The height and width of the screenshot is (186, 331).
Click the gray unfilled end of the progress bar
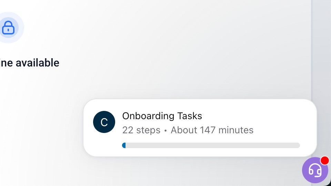[x=293, y=145]
